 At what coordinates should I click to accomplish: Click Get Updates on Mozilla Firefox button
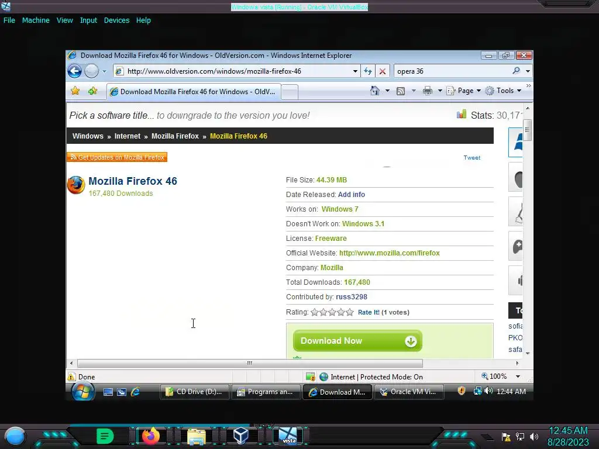pyautogui.click(x=117, y=157)
